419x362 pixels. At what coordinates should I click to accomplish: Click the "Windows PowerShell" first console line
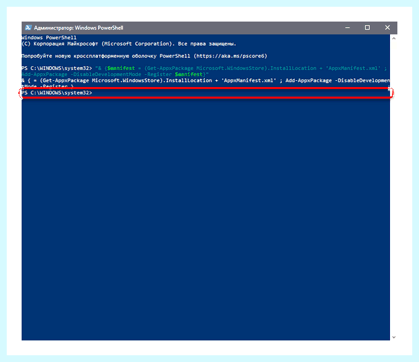tap(49, 38)
